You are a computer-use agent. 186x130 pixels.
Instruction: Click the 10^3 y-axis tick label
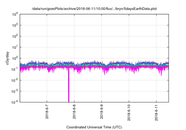[15, 25]
